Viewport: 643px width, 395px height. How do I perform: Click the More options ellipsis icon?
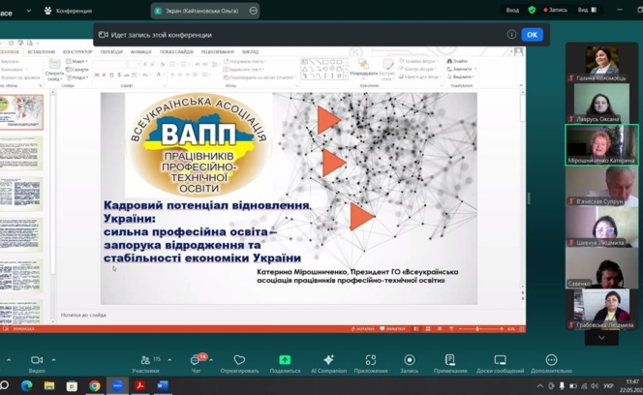tap(551, 360)
